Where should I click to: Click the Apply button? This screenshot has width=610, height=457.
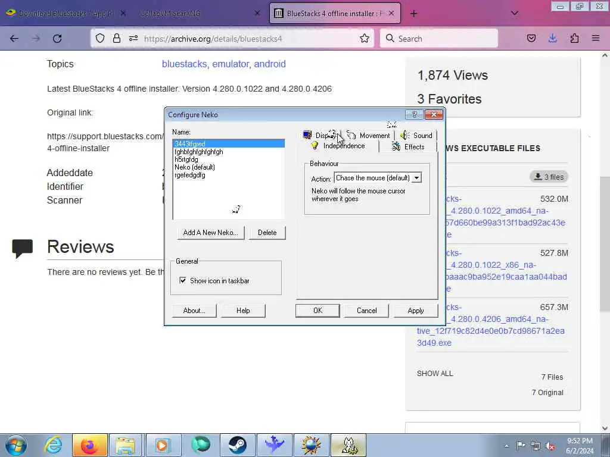[415, 311]
